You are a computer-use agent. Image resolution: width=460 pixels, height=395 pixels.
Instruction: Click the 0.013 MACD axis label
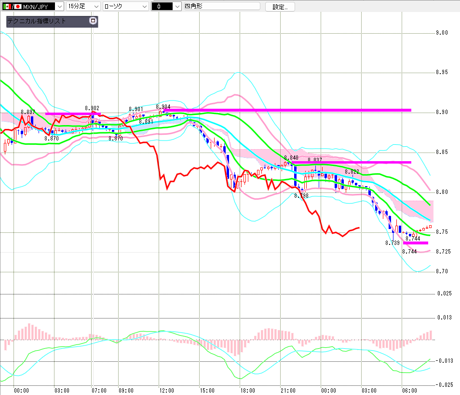coord(445,318)
